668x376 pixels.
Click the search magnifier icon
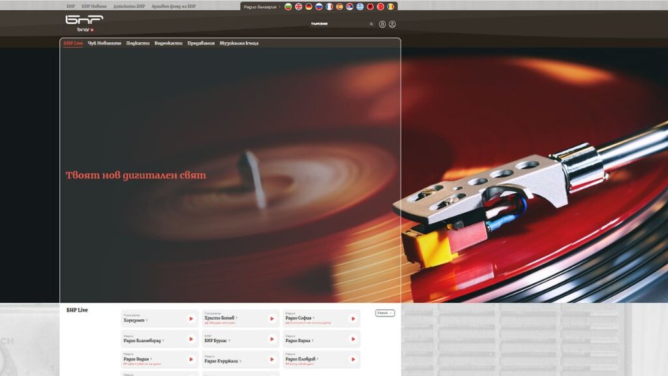pyautogui.click(x=371, y=24)
